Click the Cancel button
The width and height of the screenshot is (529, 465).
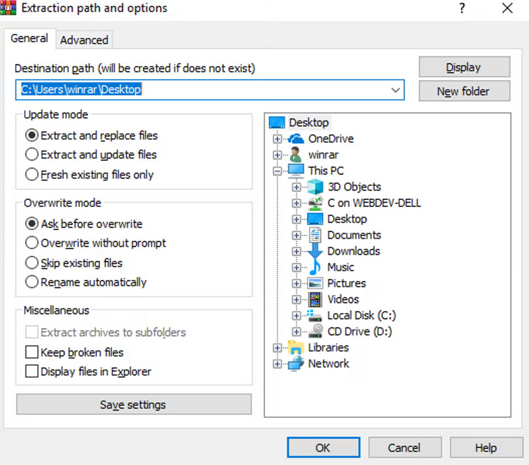click(x=405, y=448)
